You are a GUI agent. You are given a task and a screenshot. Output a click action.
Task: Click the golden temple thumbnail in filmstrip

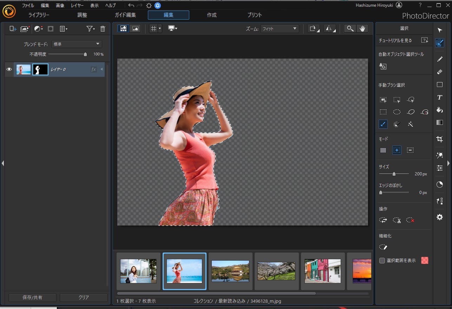pyautogui.click(x=230, y=271)
